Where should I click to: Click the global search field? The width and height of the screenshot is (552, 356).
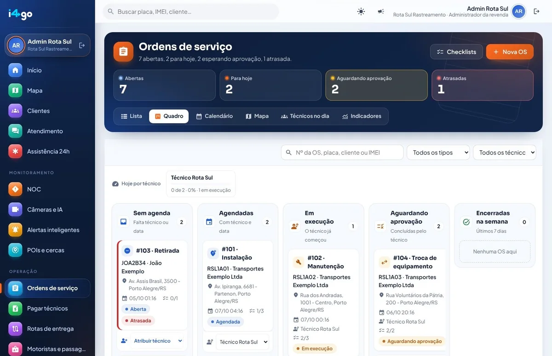tap(191, 11)
